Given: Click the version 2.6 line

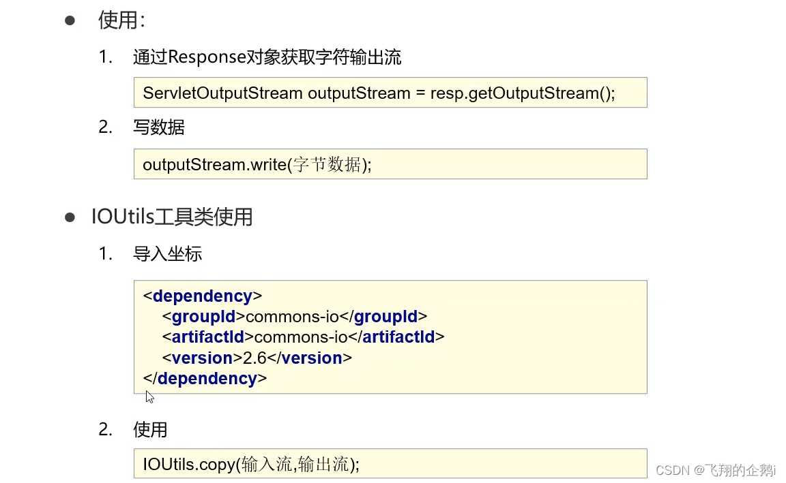Looking at the screenshot, I should point(257,358).
